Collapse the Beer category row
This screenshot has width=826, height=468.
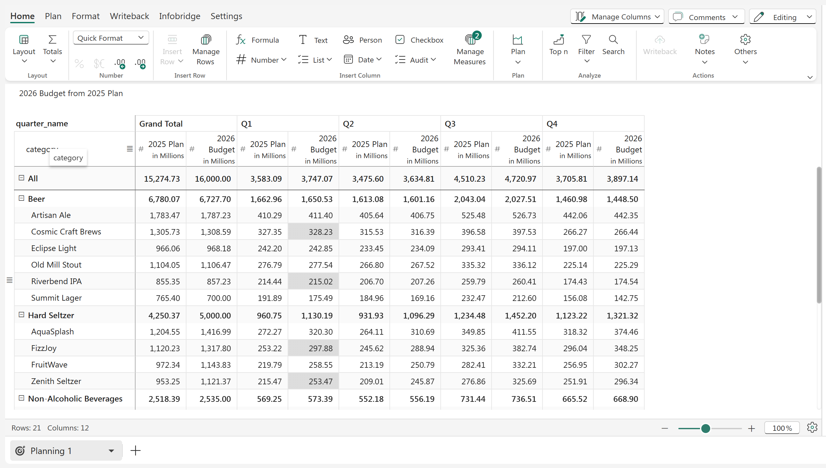tap(21, 198)
